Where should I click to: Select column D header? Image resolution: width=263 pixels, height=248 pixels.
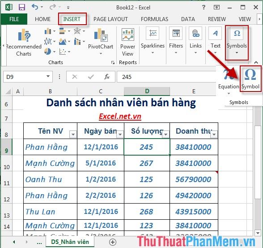(x=147, y=91)
